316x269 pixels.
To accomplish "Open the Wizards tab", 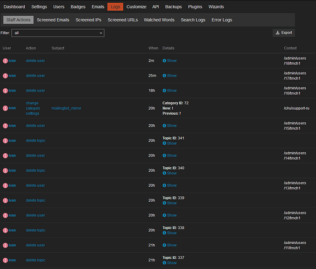I will (x=216, y=7).
